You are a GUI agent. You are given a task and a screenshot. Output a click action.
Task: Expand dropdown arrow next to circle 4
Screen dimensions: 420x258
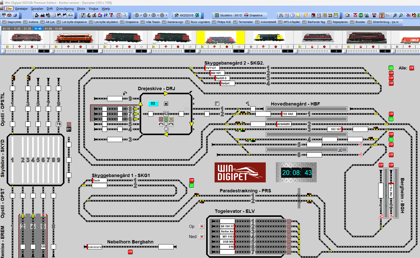(166, 15)
